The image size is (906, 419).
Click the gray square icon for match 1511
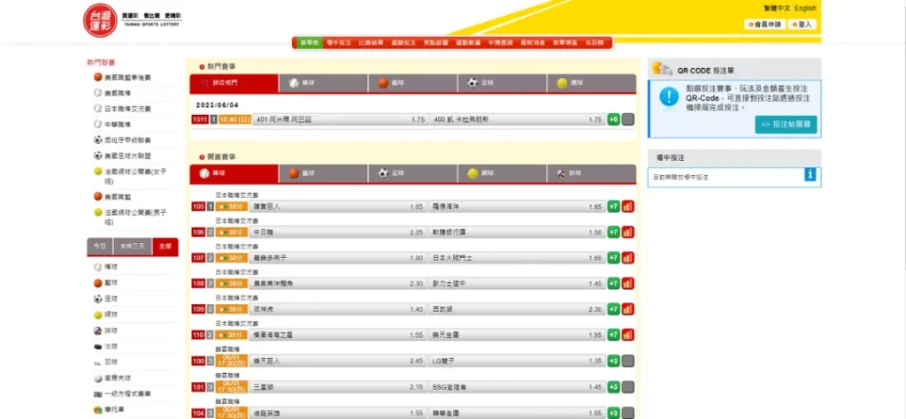(x=628, y=119)
